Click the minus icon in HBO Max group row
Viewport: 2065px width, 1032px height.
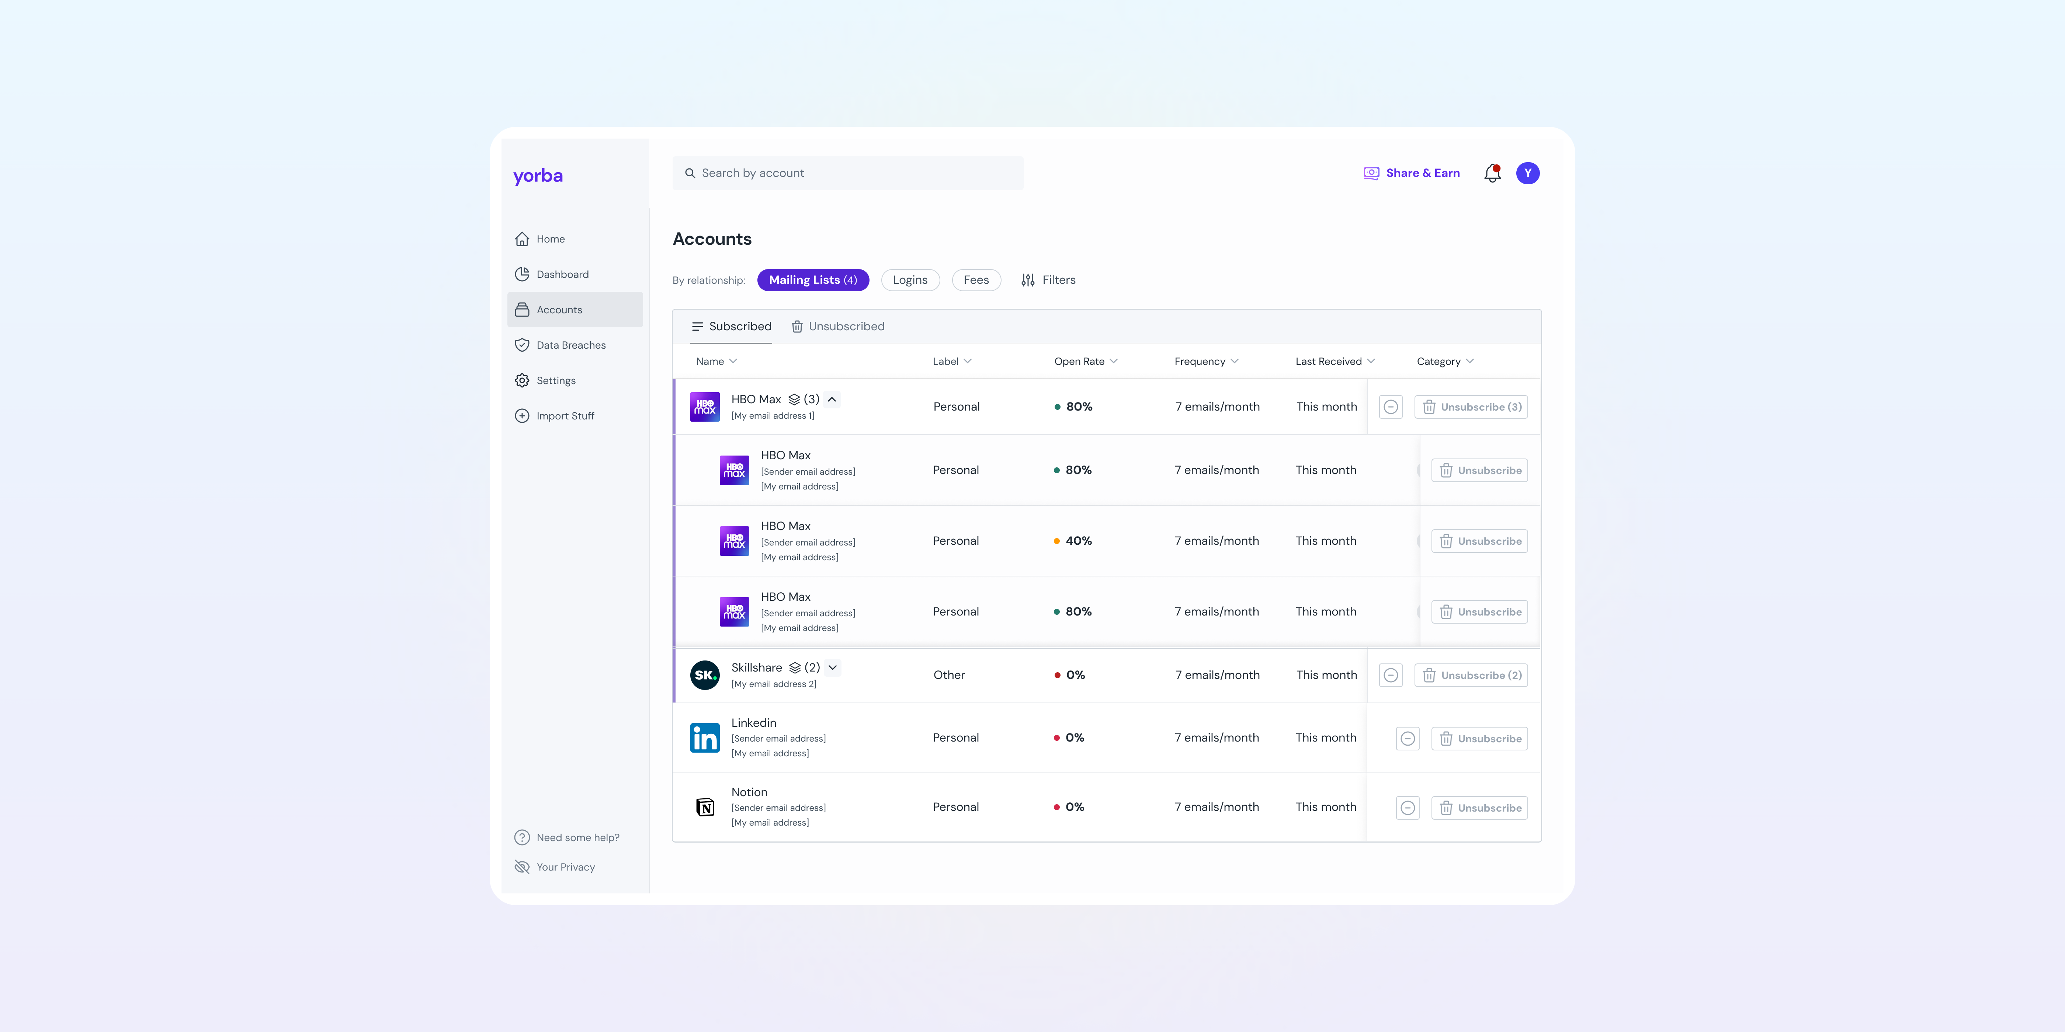(x=1391, y=407)
